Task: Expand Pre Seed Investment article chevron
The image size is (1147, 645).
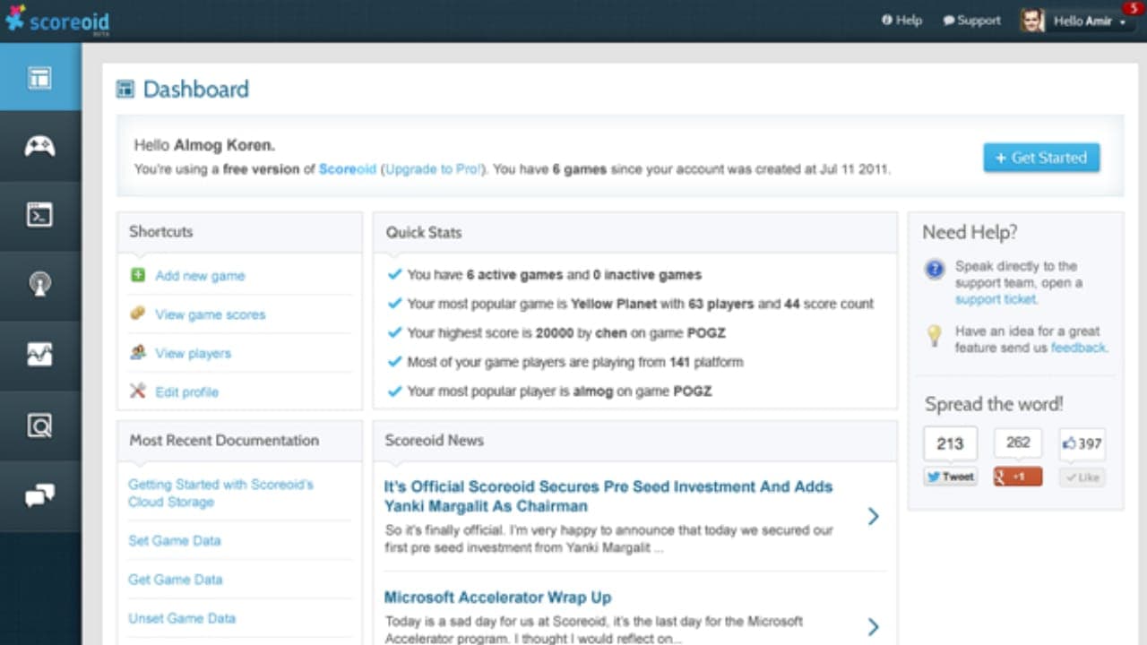Action: click(x=873, y=516)
